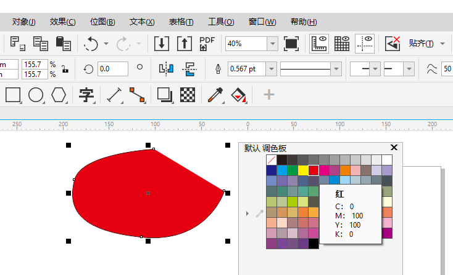Image resolution: width=453 pixels, height=275 pixels.
Task: Open the 位图(B) menu
Action: pos(102,22)
